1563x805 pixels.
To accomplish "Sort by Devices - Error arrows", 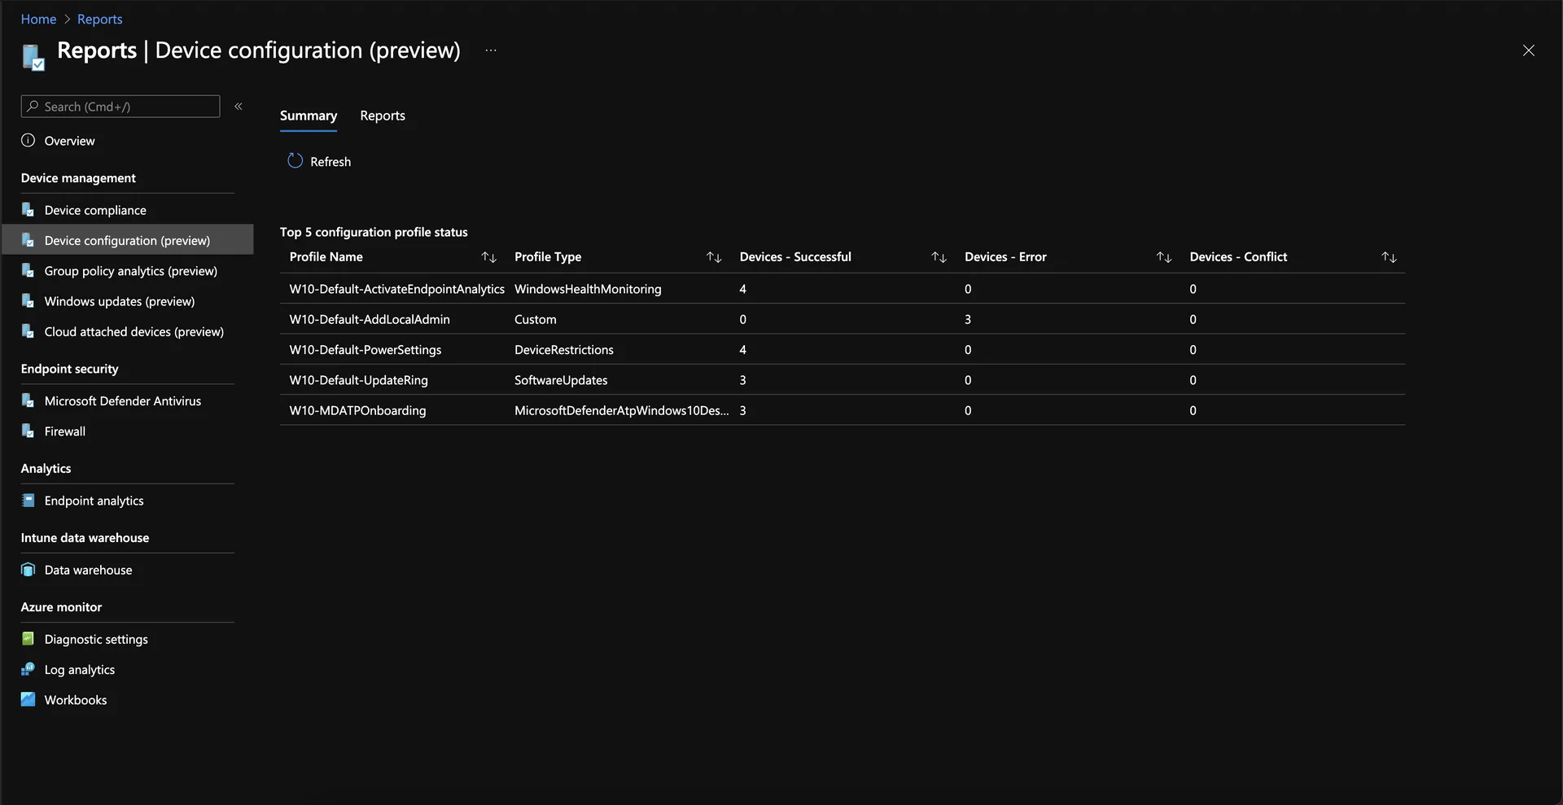I will [1164, 257].
